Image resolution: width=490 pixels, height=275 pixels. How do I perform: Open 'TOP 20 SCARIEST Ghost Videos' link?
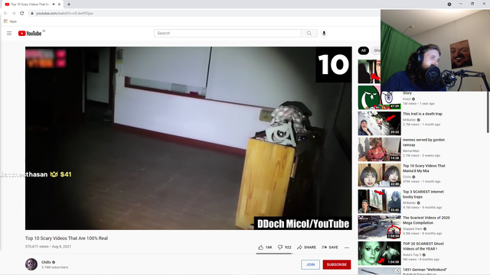point(423,246)
